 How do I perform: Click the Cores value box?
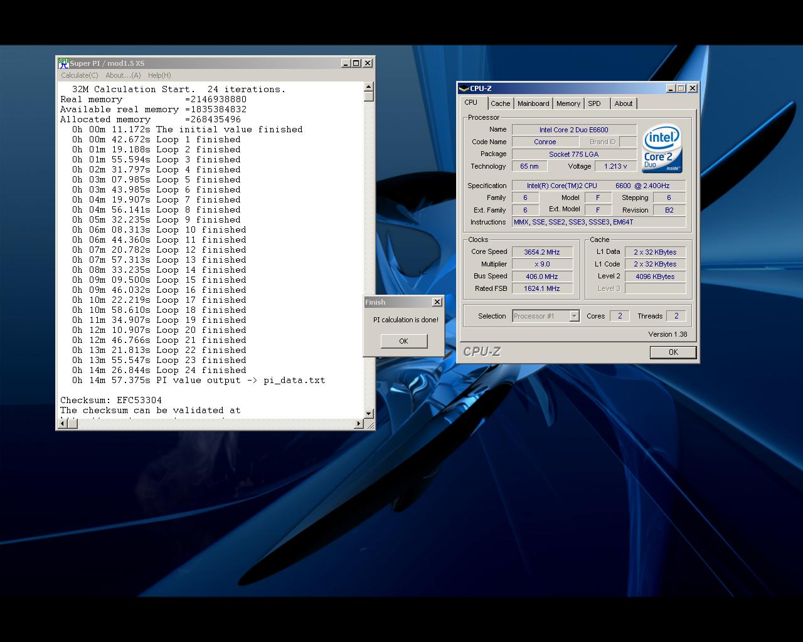620,316
